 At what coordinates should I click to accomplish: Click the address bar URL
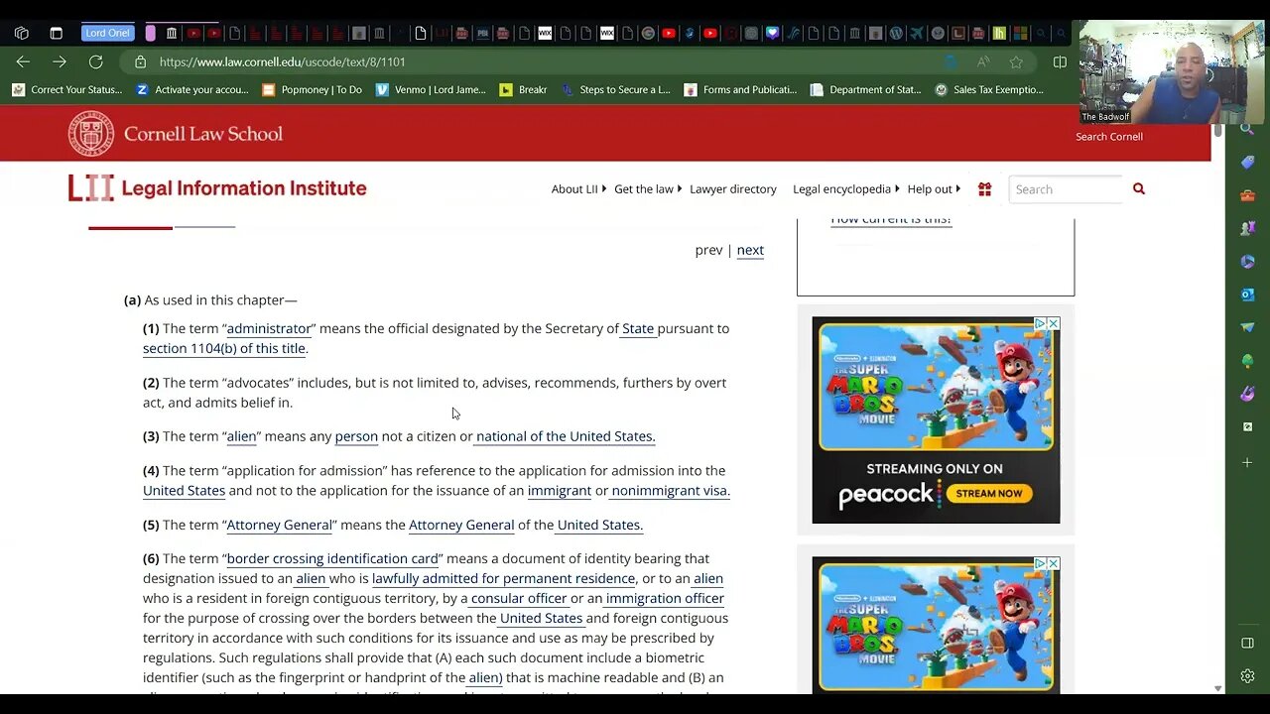282,61
